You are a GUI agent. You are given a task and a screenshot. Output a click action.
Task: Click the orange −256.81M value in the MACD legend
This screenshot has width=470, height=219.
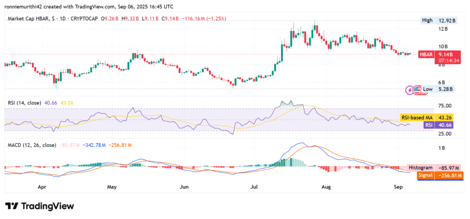[120, 145]
